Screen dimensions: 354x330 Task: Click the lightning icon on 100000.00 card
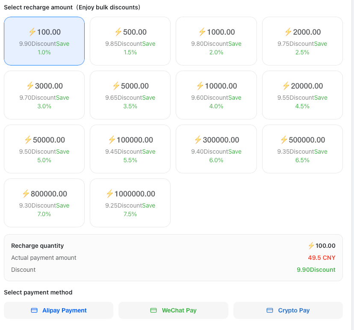112,140
